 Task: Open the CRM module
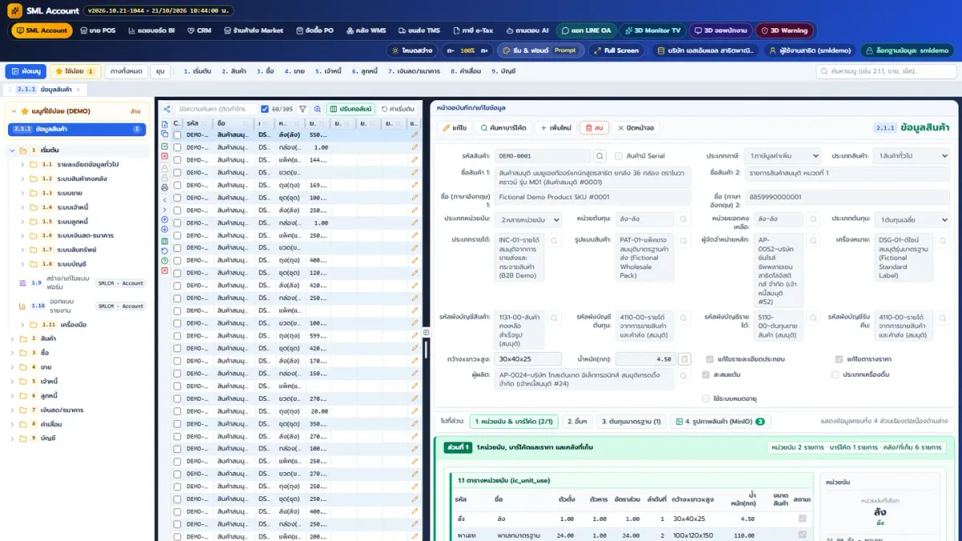point(199,30)
